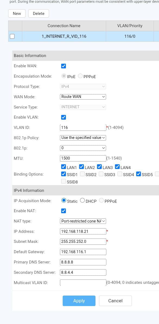The image size is (159, 324).
Task: Open the 802.1p Policy dropdown
Action: (x=83, y=138)
